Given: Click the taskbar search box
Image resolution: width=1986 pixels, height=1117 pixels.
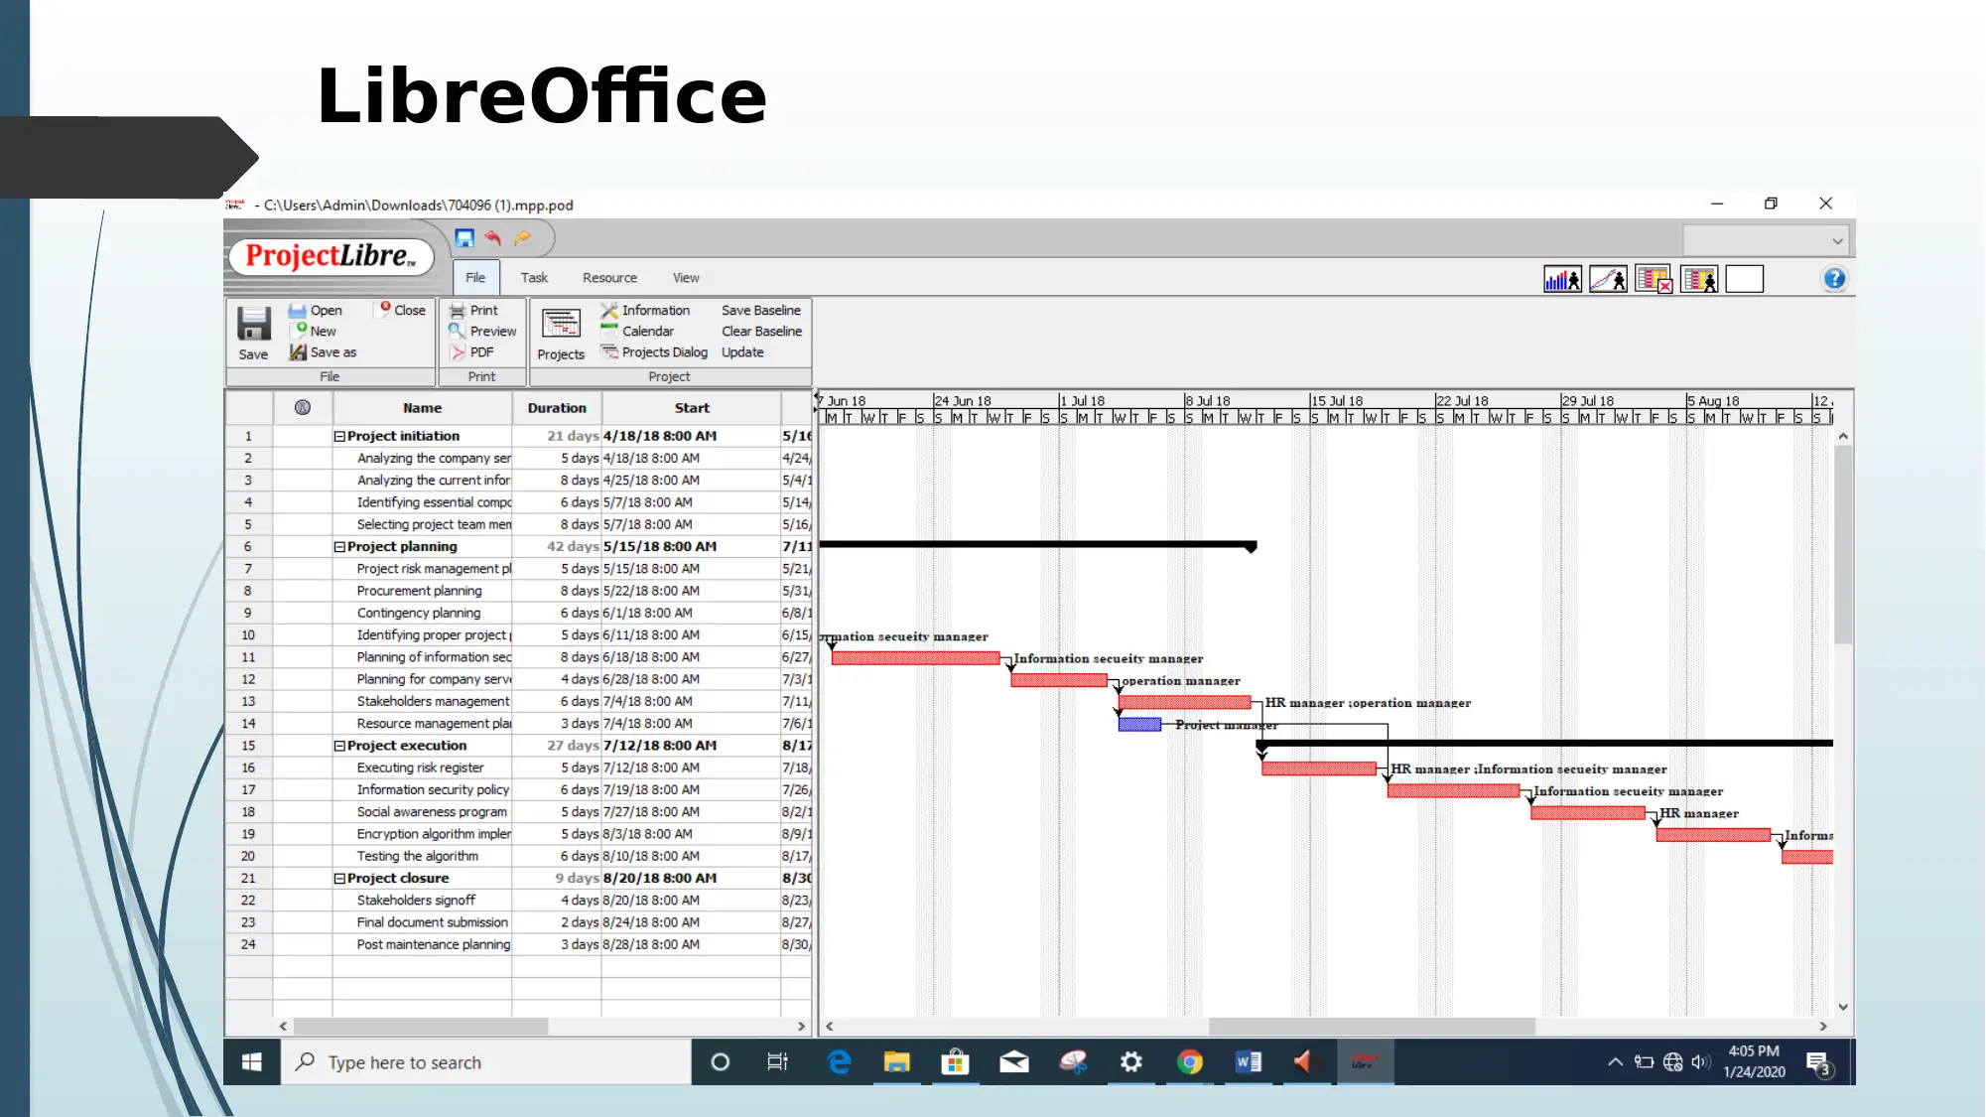Looking at the screenshot, I should pyautogui.click(x=486, y=1062).
